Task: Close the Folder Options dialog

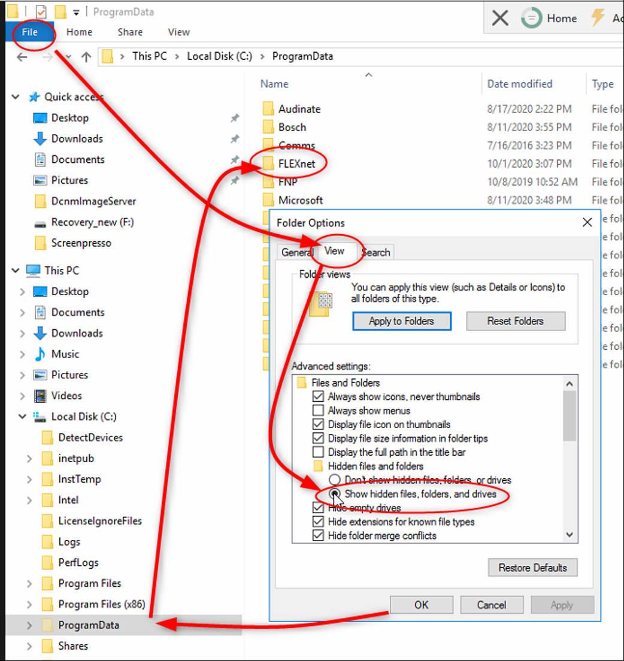Action: 587,222
